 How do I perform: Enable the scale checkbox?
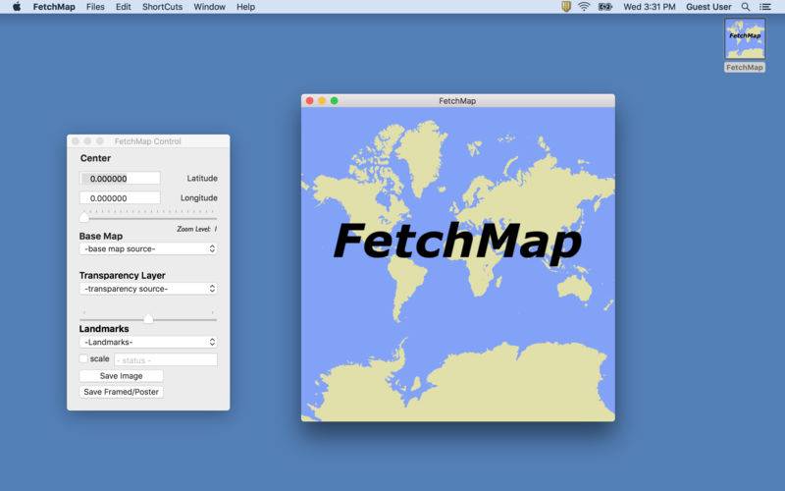(84, 359)
